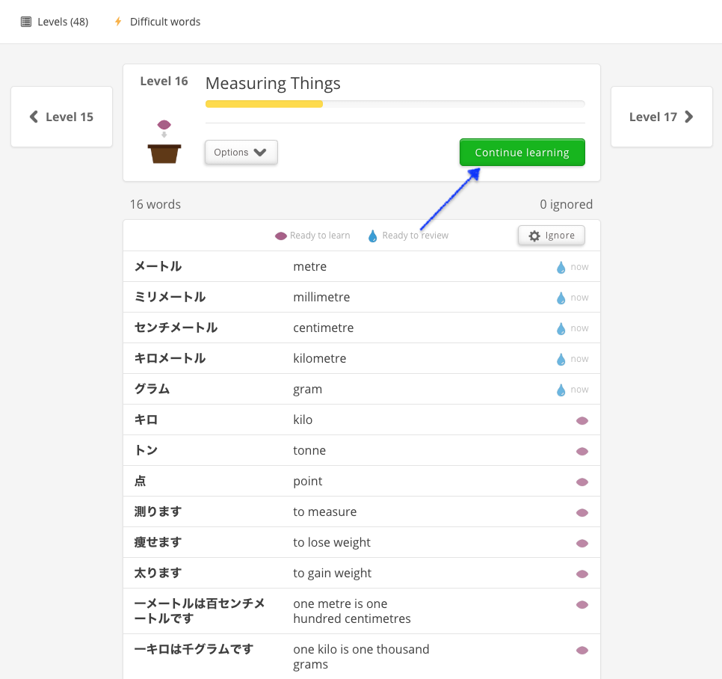This screenshot has width=722, height=679.
Task: Click the sentence 一キロは千グラムです
Action: 194,649
